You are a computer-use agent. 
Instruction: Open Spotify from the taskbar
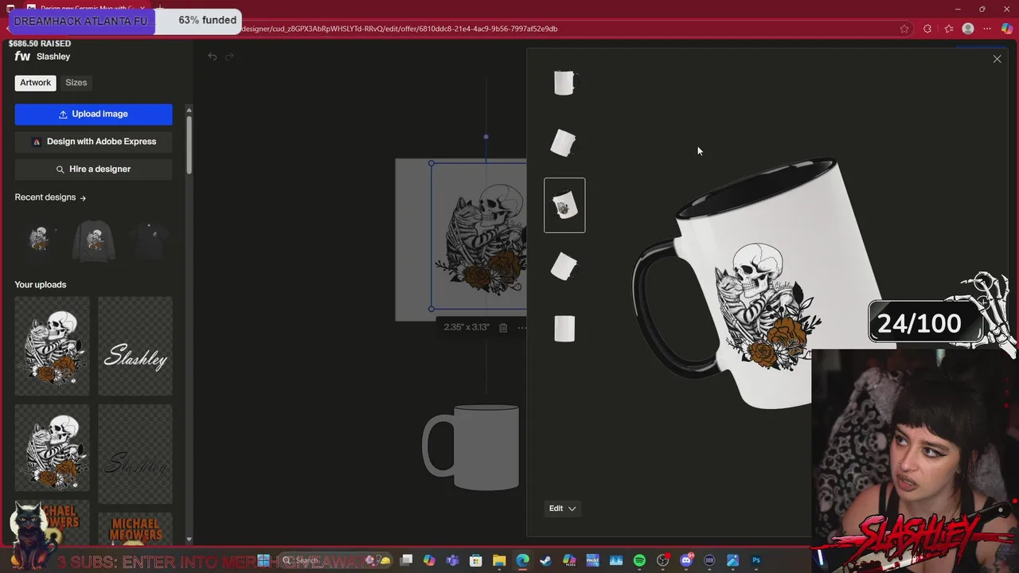[639, 560]
